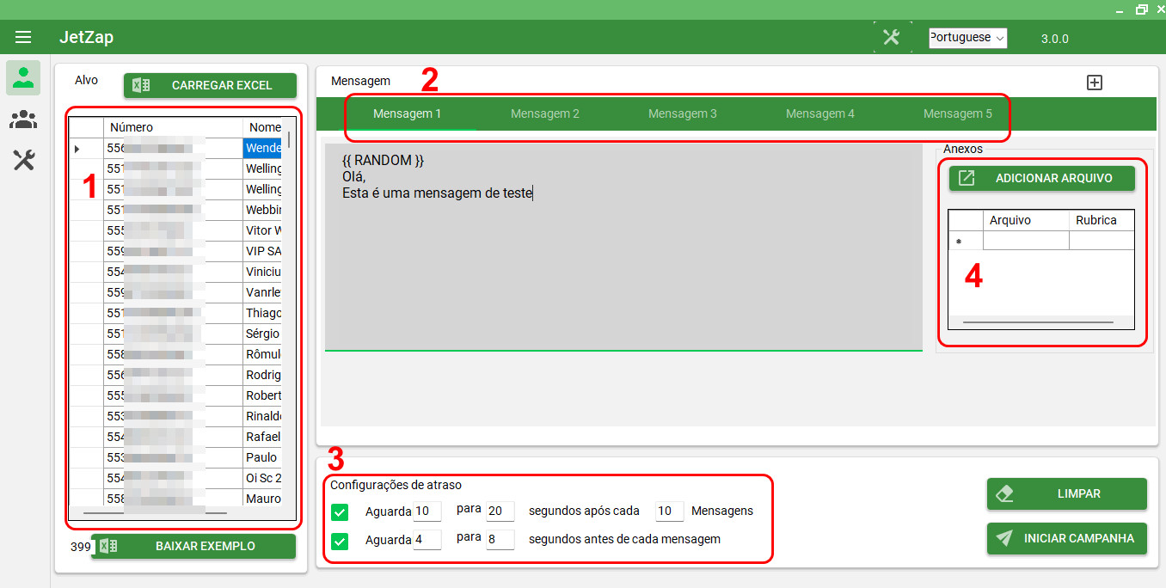Viewport: 1166px width, 588px height.
Task: Click the top bar settings wrench icon
Action: coord(891,38)
